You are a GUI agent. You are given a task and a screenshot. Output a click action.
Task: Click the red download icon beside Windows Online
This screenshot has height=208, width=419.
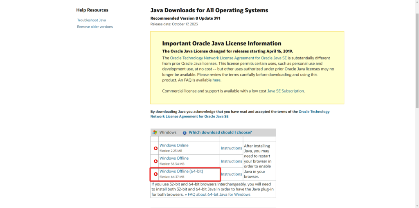coord(155,148)
